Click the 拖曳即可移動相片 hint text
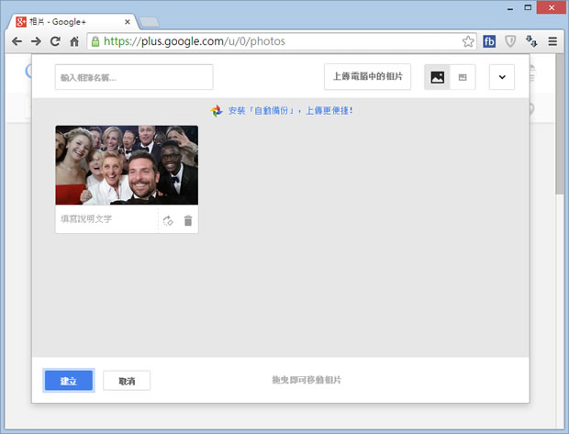Viewport: 569px width, 434px height. pos(307,380)
